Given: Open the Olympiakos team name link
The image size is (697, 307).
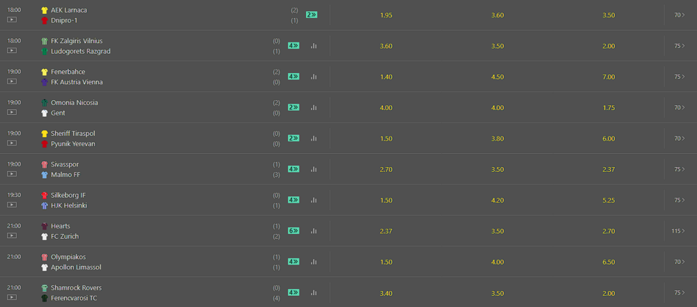Looking at the screenshot, I should [68, 257].
